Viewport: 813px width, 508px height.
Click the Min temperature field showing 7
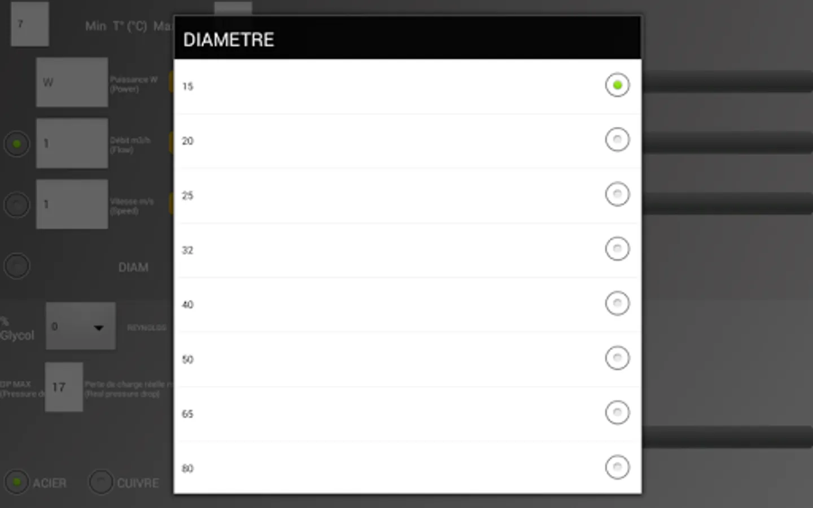[x=29, y=24]
